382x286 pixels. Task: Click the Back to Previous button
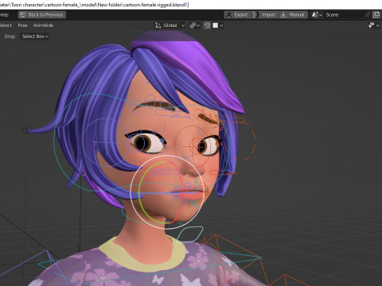42,15
